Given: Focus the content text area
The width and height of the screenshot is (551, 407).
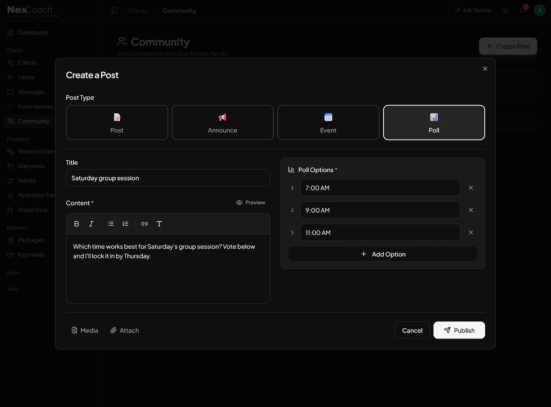Looking at the screenshot, I should pyautogui.click(x=168, y=269).
